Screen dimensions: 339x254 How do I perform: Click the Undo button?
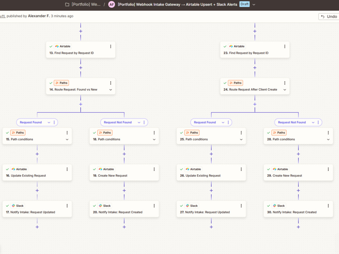[329, 17]
